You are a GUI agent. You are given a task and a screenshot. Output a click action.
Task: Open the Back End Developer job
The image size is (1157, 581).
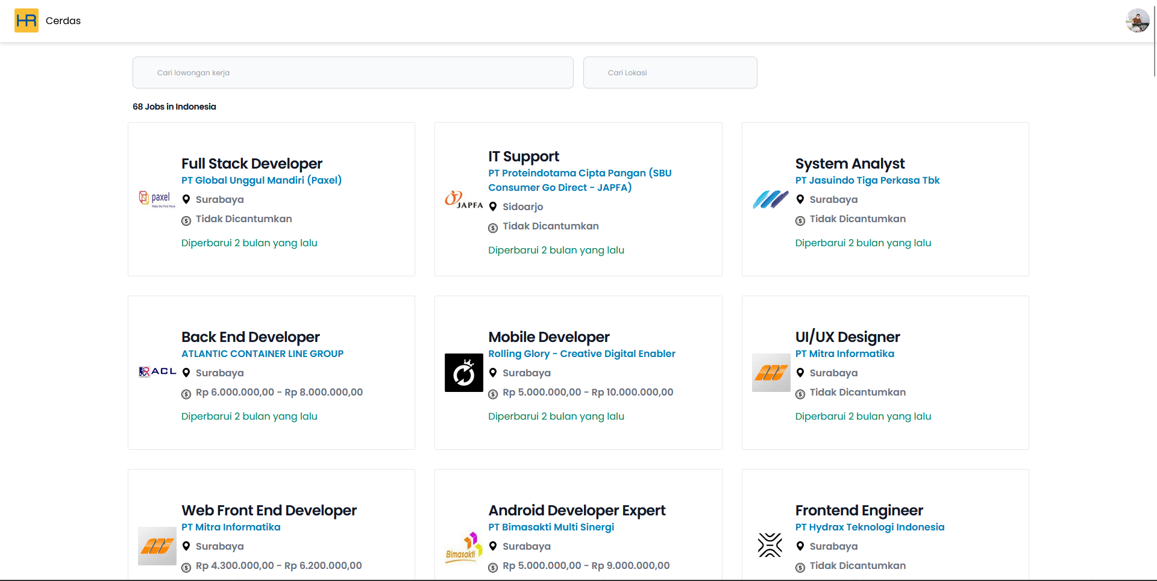250,337
